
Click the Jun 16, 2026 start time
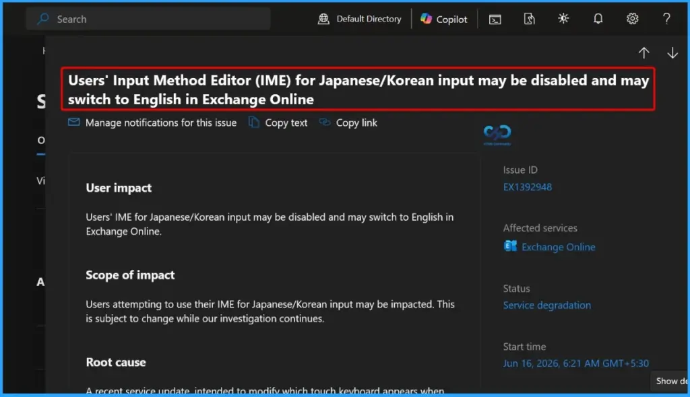point(575,363)
